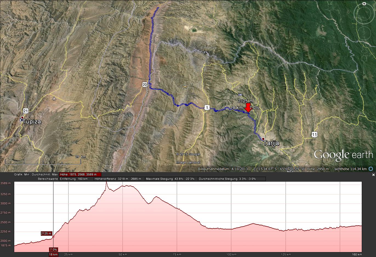Click zoom-in end of zoom slider
Image resolution: width=376 pixels, height=257 pixels.
[364, 58]
